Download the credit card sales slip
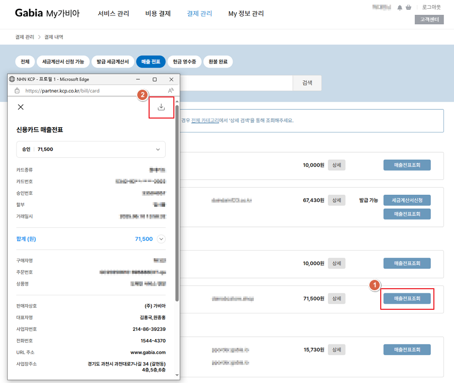The width and height of the screenshot is (454, 383). click(x=161, y=107)
